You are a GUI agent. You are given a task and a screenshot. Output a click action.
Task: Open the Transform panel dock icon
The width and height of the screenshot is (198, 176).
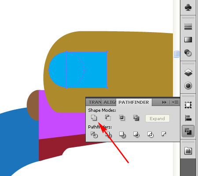(188, 105)
